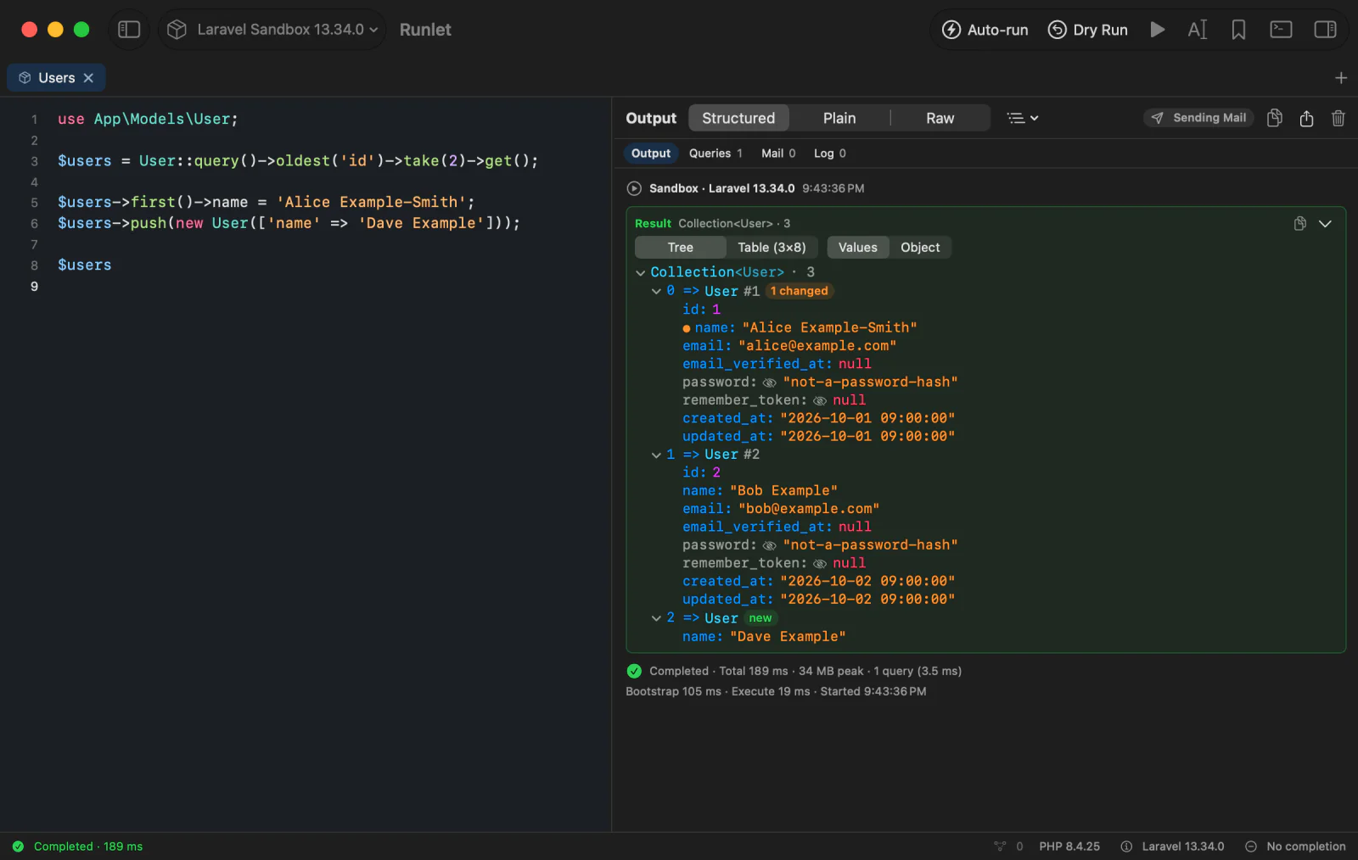The image size is (1358, 860).
Task: Click the Sending Mail button
Action: click(x=1198, y=118)
